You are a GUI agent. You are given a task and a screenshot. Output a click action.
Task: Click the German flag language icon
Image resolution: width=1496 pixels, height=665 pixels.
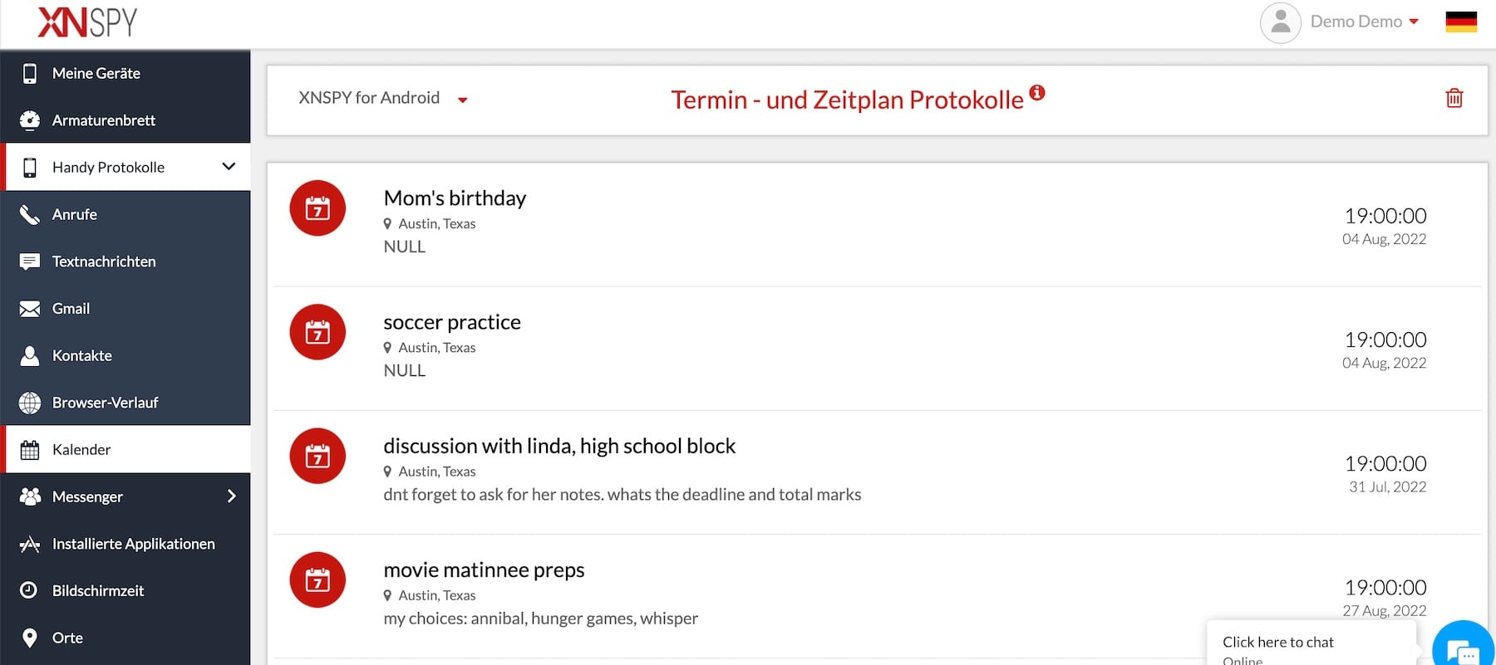click(1460, 22)
